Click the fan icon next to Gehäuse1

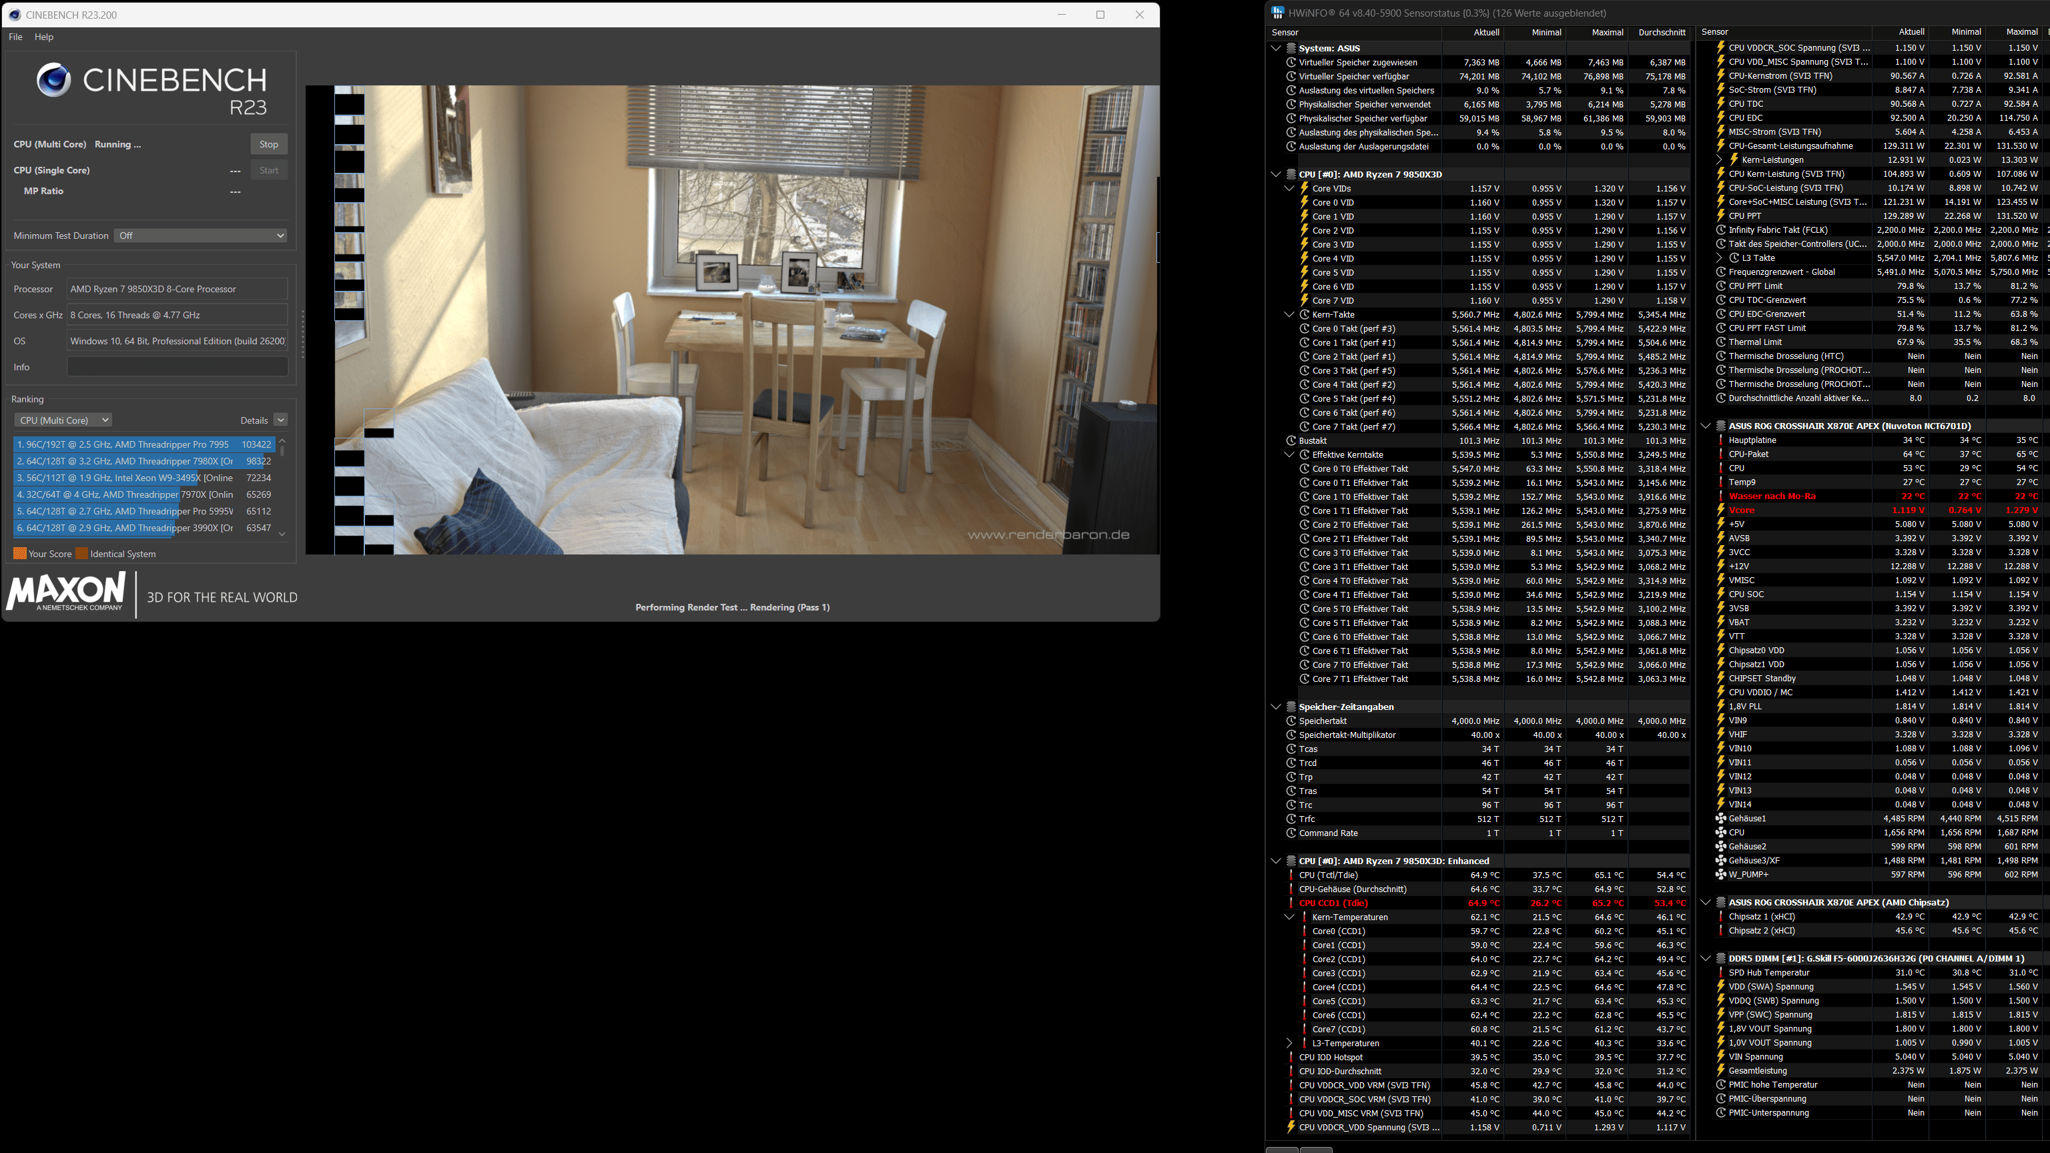tap(1720, 818)
